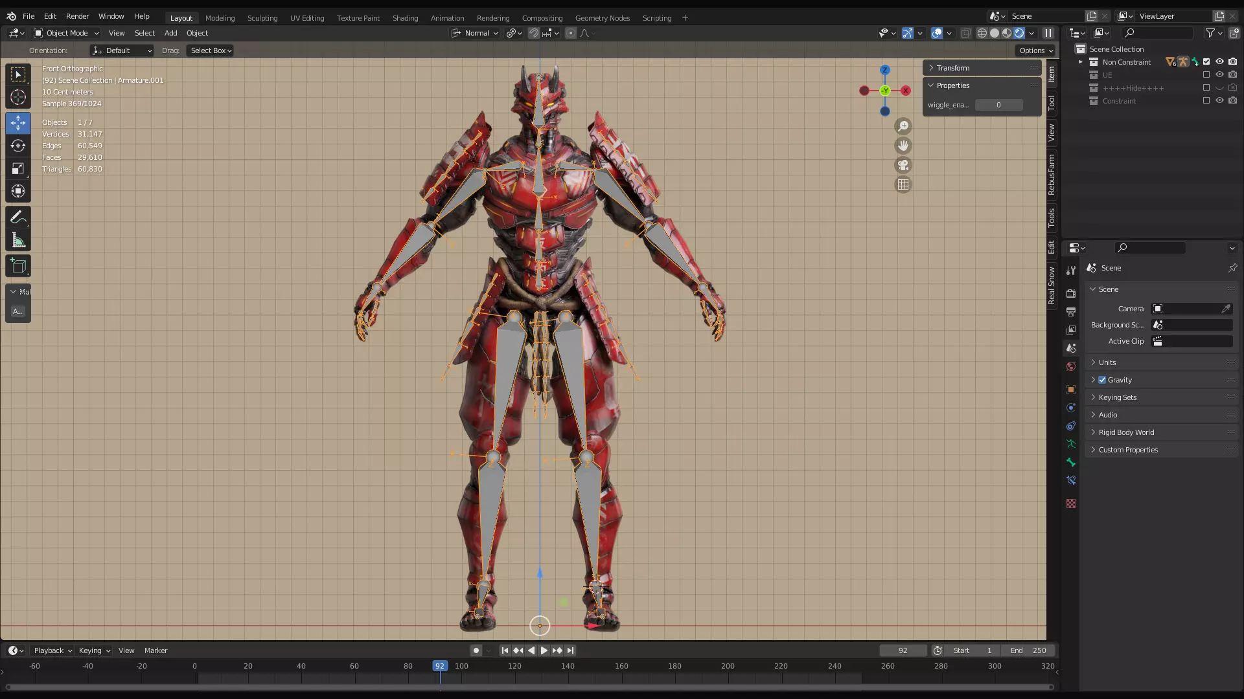
Task: Click the viewport gizmo X axis
Action: (x=906, y=91)
